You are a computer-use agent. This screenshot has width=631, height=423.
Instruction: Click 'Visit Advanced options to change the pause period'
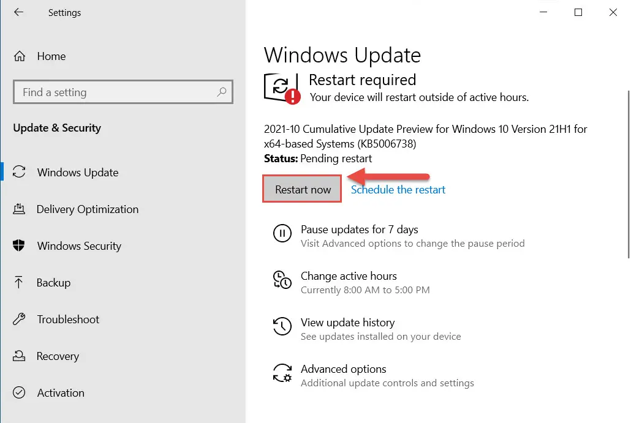click(412, 243)
